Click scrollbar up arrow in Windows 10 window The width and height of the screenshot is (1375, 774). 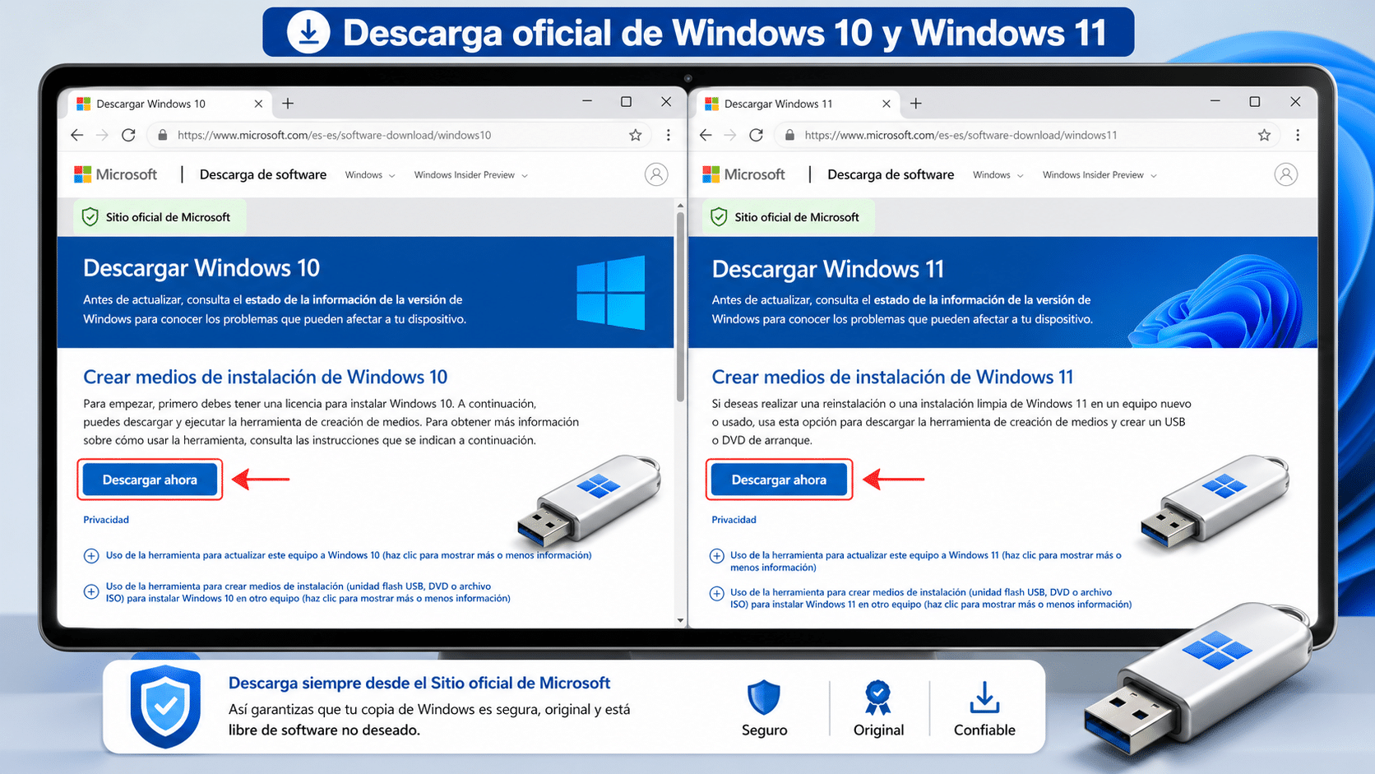pyautogui.click(x=680, y=205)
